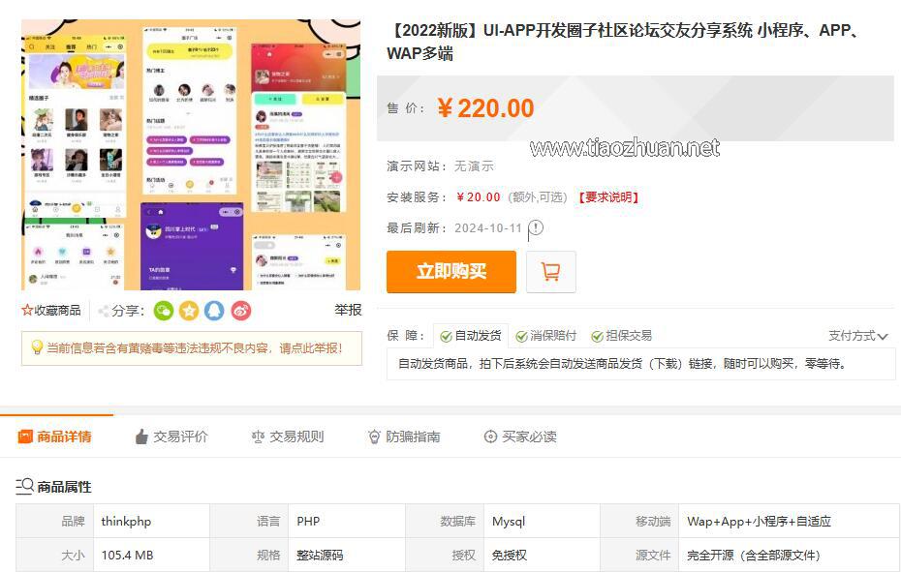The height and width of the screenshot is (572, 901).
Task: Click the ¥220.00 price
Action: point(485,108)
